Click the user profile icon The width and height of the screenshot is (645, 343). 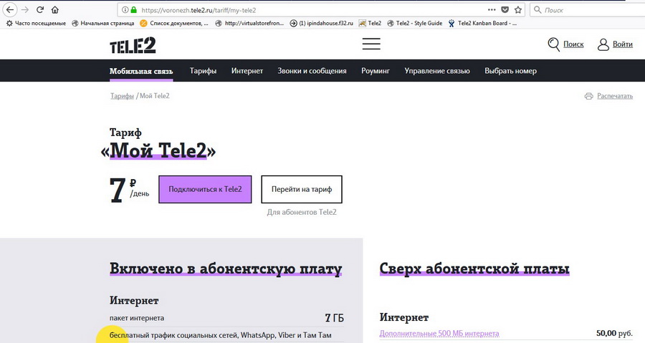point(603,44)
